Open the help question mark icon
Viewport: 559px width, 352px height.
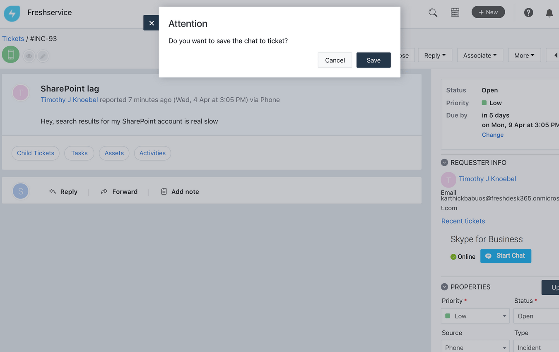pyautogui.click(x=528, y=13)
